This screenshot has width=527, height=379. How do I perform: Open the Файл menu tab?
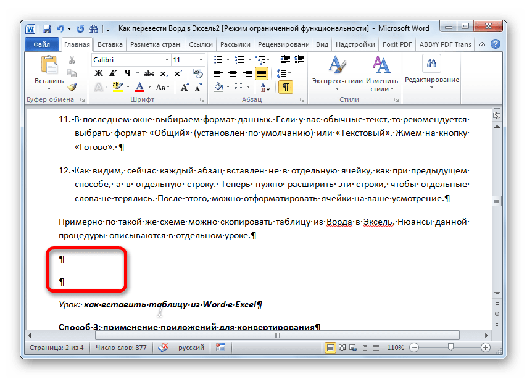pyautogui.click(x=42, y=45)
